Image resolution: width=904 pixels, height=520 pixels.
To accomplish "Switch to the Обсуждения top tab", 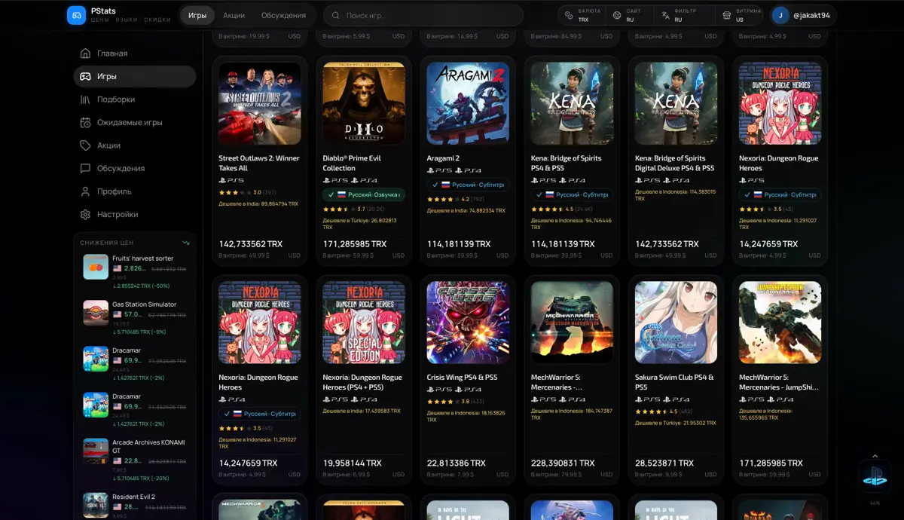I will 283,15.
